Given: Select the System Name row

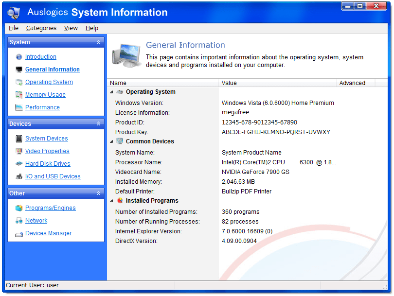Looking at the screenshot, I should [x=248, y=153].
